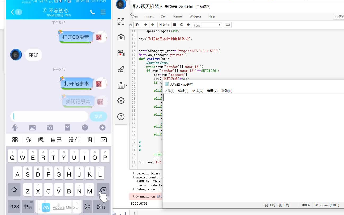Click the contact avatar beside 你好
The image size is (344, 215).
point(16,55)
